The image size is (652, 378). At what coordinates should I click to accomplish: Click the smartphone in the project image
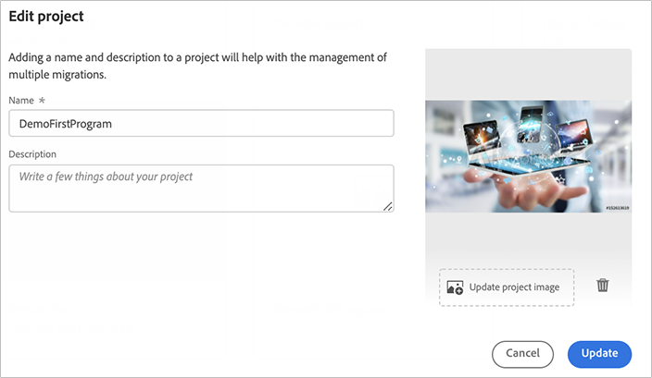(x=531, y=122)
